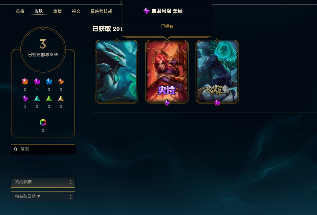Click the arrows on 我的收藏 combo box
Viewport: 317px width, 215px height.
[x=70, y=182]
